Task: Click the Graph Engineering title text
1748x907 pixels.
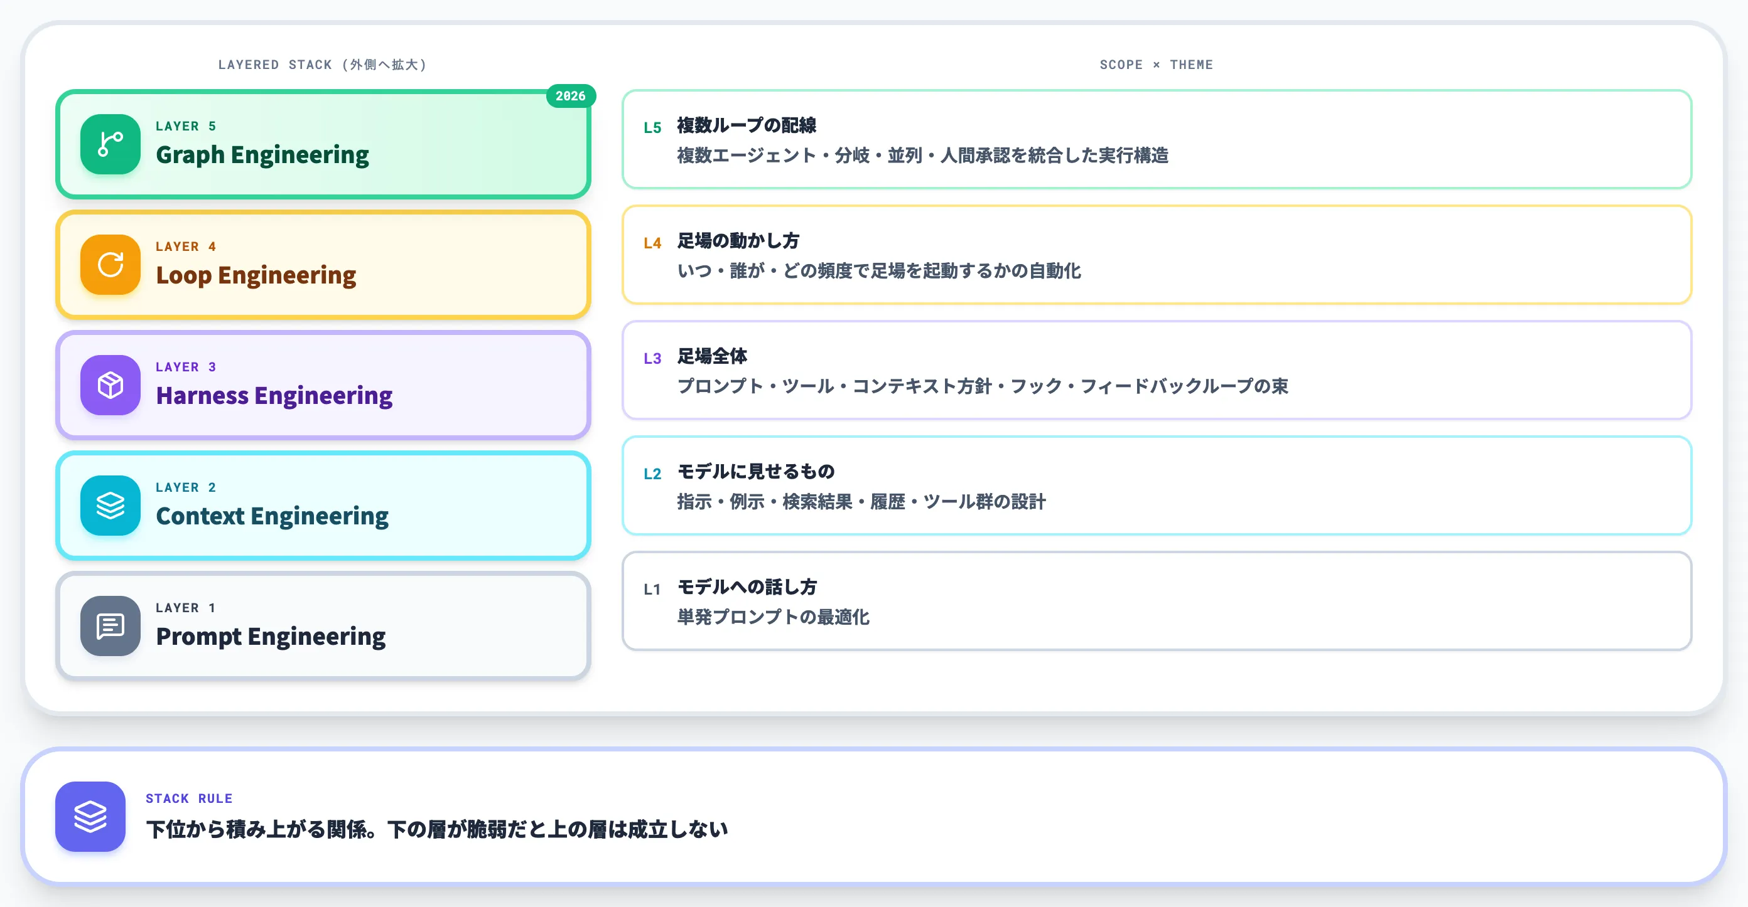Action: tap(262, 154)
